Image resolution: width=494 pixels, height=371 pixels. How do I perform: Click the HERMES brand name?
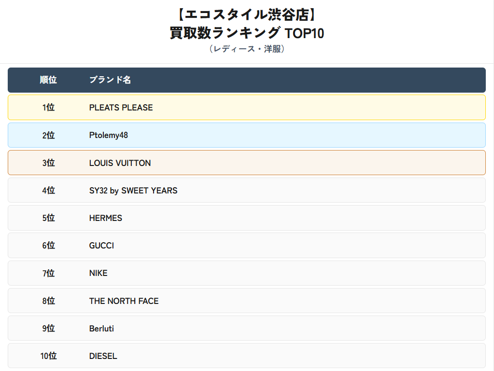point(106,218)
